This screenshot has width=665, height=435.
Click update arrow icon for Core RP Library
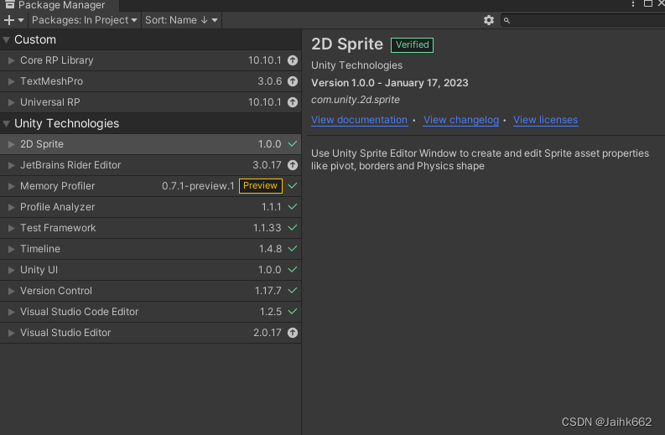pyautogui.click(x=293, y=60)
